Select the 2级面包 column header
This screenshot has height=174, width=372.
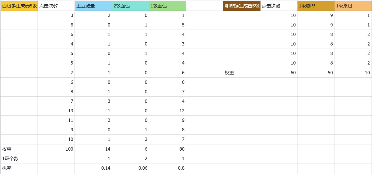[131, 6]
